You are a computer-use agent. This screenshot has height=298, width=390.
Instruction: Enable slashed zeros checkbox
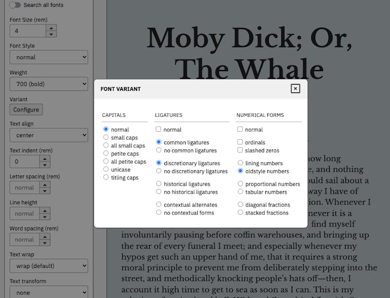click(x=240, y=150)
